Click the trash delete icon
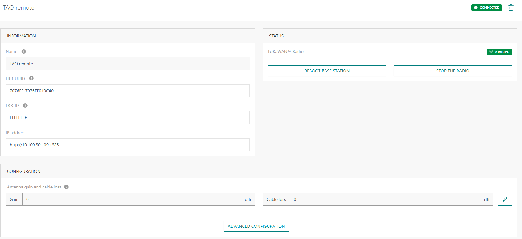522x239 pixels. [x=511, y=7]
